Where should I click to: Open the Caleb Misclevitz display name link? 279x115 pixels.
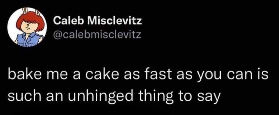pyautogui.click(x=97, y=20)
